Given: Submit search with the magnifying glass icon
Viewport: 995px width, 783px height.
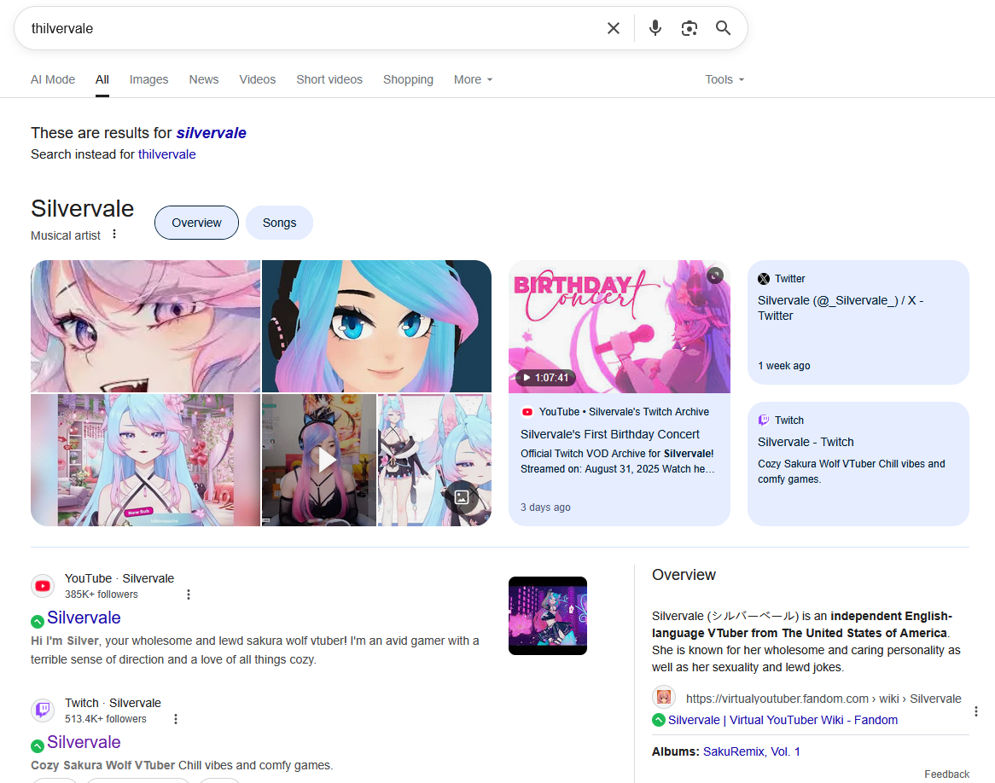Looking at the screenshot, I should pyautogui.click(x=723, y=28).
